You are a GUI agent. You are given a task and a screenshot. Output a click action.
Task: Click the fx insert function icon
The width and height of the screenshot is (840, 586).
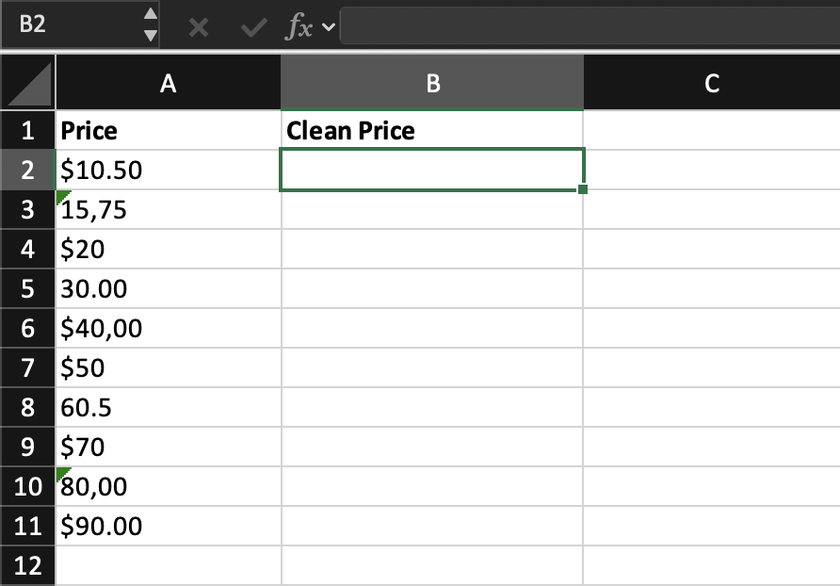[299, 26]
